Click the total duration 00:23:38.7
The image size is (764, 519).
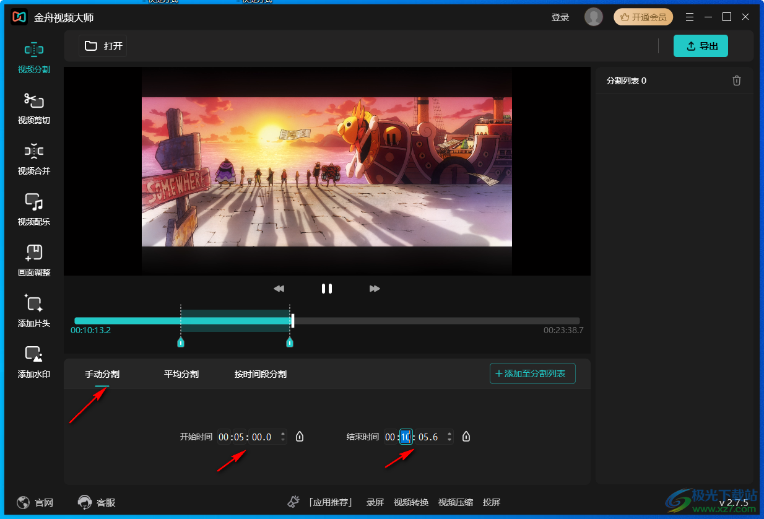pos(563,330)
